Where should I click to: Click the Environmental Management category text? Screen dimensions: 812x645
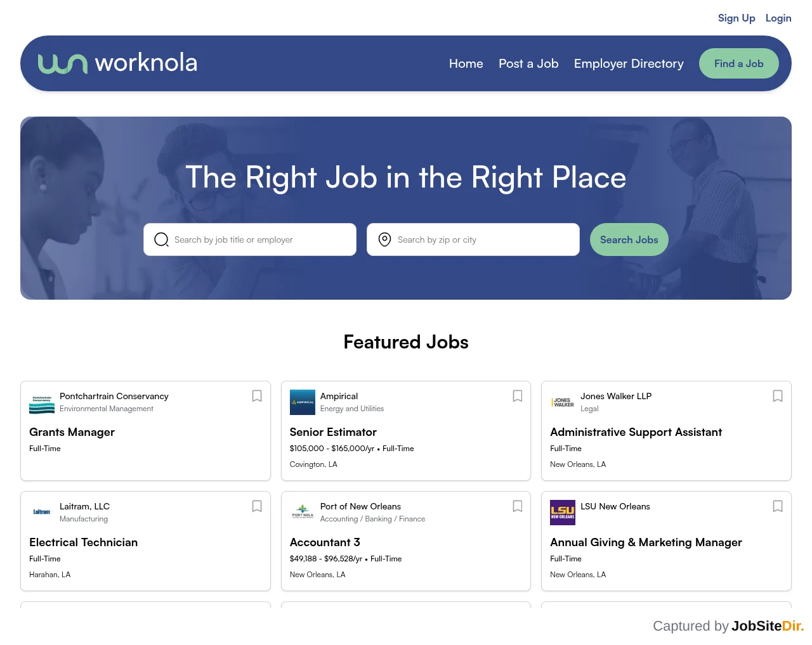click(107, 409)
